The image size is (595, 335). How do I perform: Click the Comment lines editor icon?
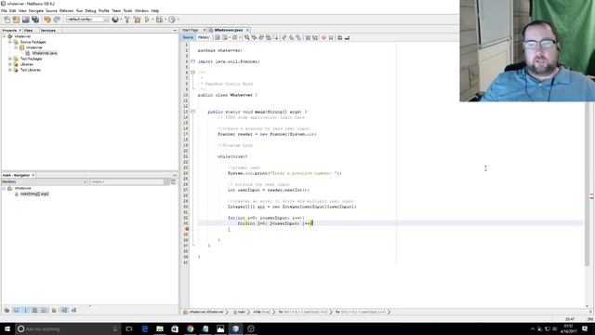point(339,37)
